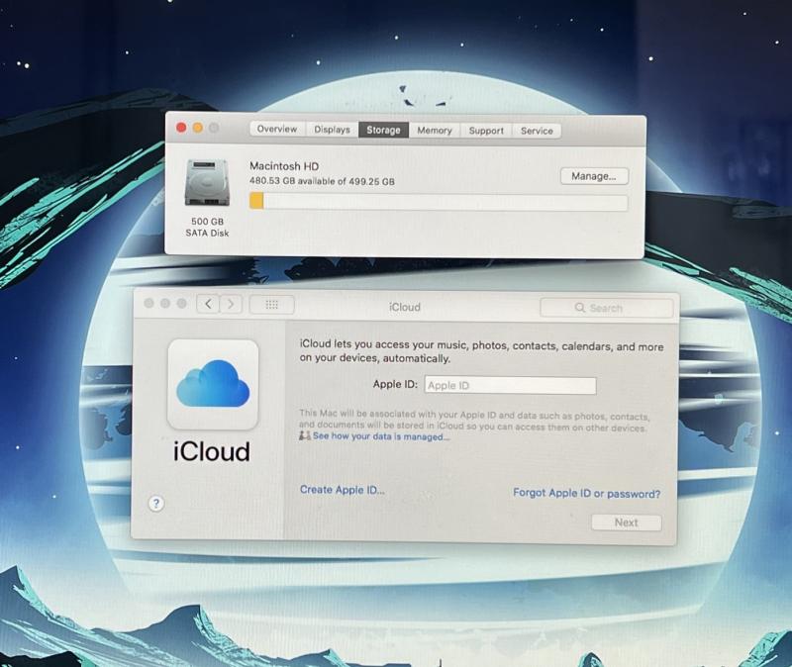Open the Memory tab

point(435,131)
